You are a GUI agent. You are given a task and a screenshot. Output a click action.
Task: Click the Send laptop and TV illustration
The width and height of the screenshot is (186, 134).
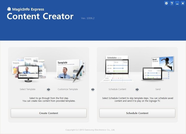click(x=158, y=68)
